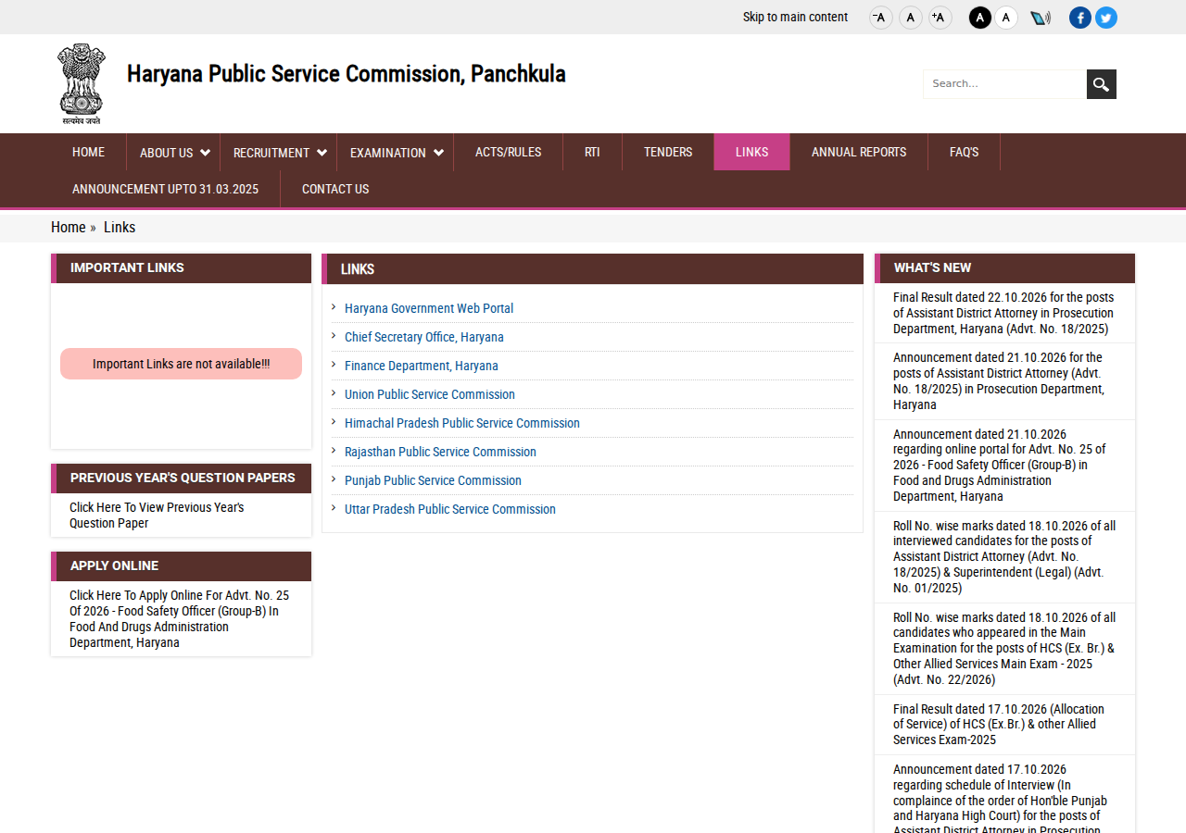Viewport: 1186px width, 833px height.
Task: Decrease font size with the -A icon
Action: click(881, 18)
